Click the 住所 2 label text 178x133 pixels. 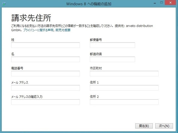(94, 97)
